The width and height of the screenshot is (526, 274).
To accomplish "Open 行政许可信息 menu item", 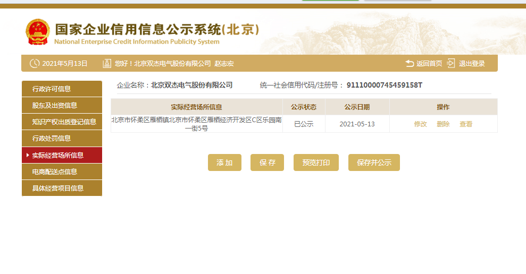I will tap(62, 89).
